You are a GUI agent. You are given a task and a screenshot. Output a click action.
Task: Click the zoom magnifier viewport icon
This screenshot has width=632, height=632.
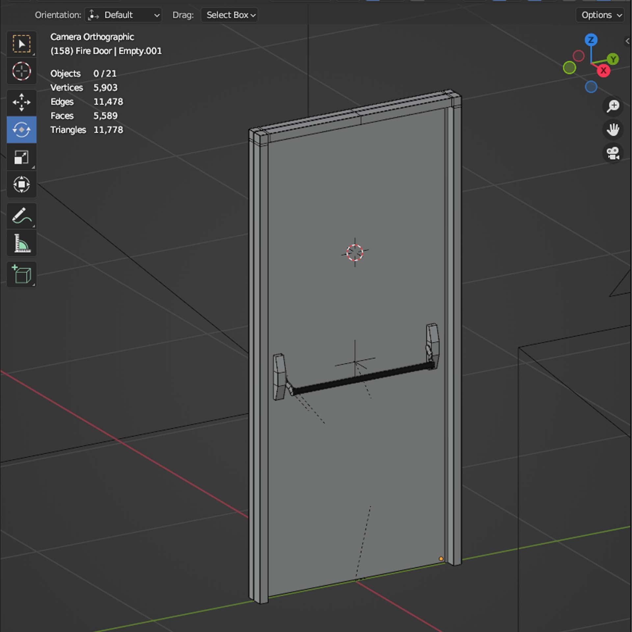(613, 106)
